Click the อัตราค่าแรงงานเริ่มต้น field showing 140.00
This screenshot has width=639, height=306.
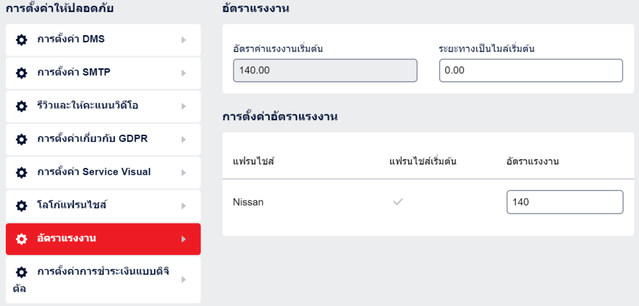[325, 70]
